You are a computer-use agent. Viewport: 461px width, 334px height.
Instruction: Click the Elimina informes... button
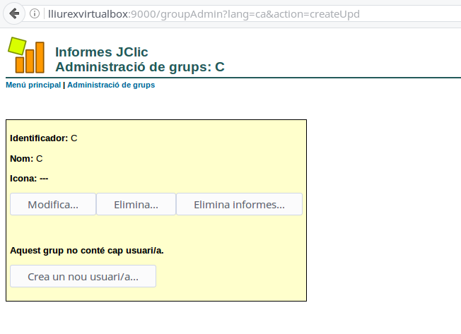click(x=239, y=205)
